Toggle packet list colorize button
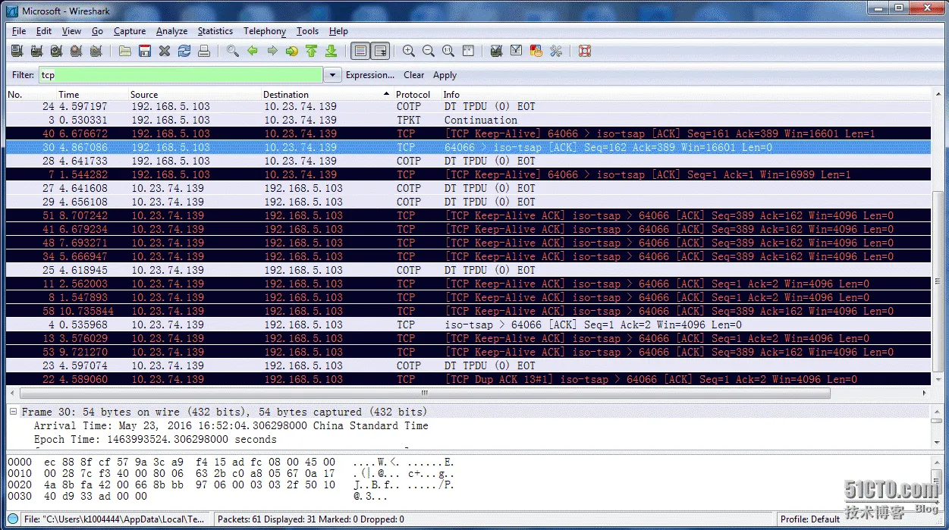Image resolution: width=949 pixels, height=530 pixels. click(360, 51)
